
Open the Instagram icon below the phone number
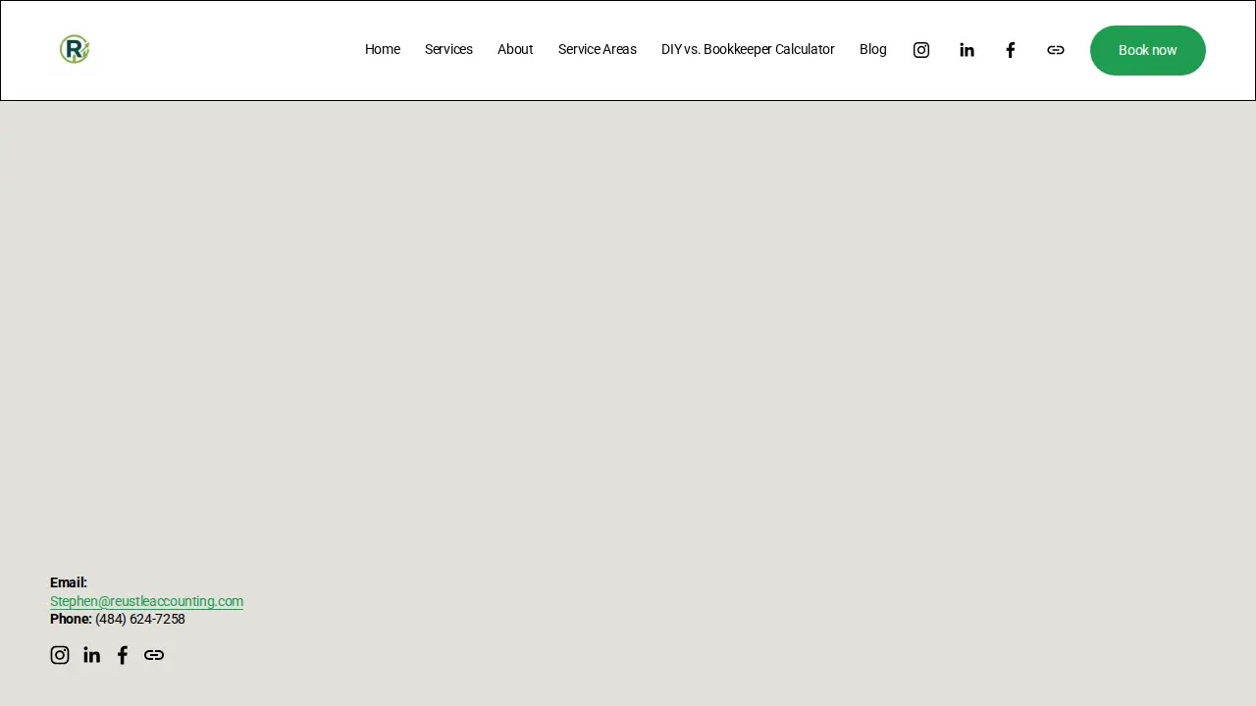click(60, 655)
